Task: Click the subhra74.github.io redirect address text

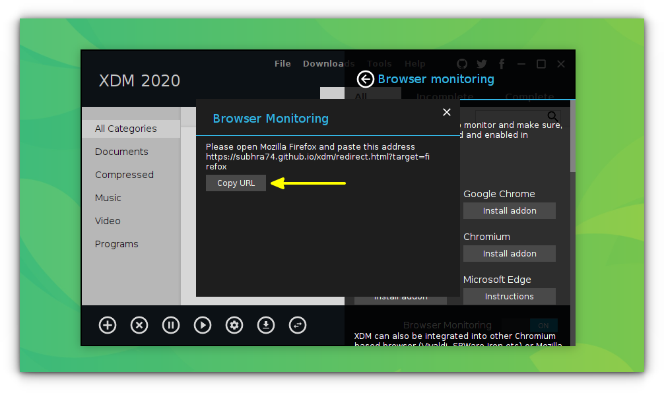Action: 317,162
